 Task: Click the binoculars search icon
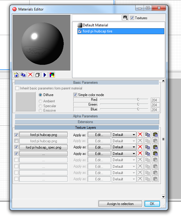tap(125, 18)
